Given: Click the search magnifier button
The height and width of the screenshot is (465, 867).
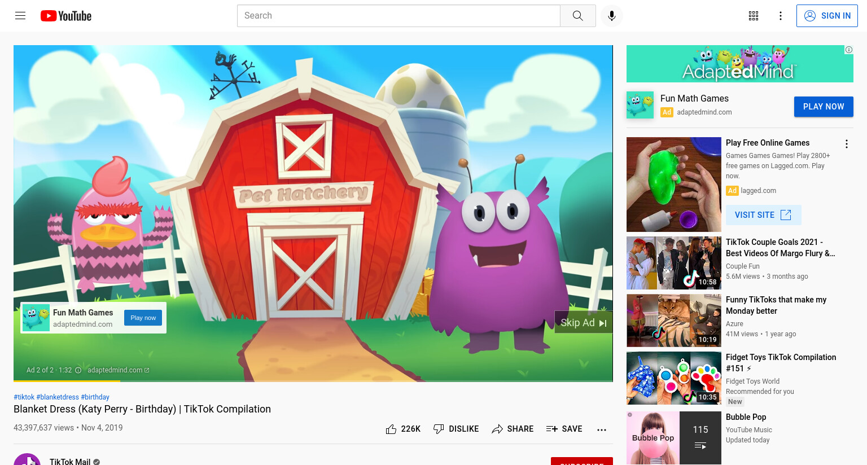Looking at the screenshot, I should click(577, 16).
